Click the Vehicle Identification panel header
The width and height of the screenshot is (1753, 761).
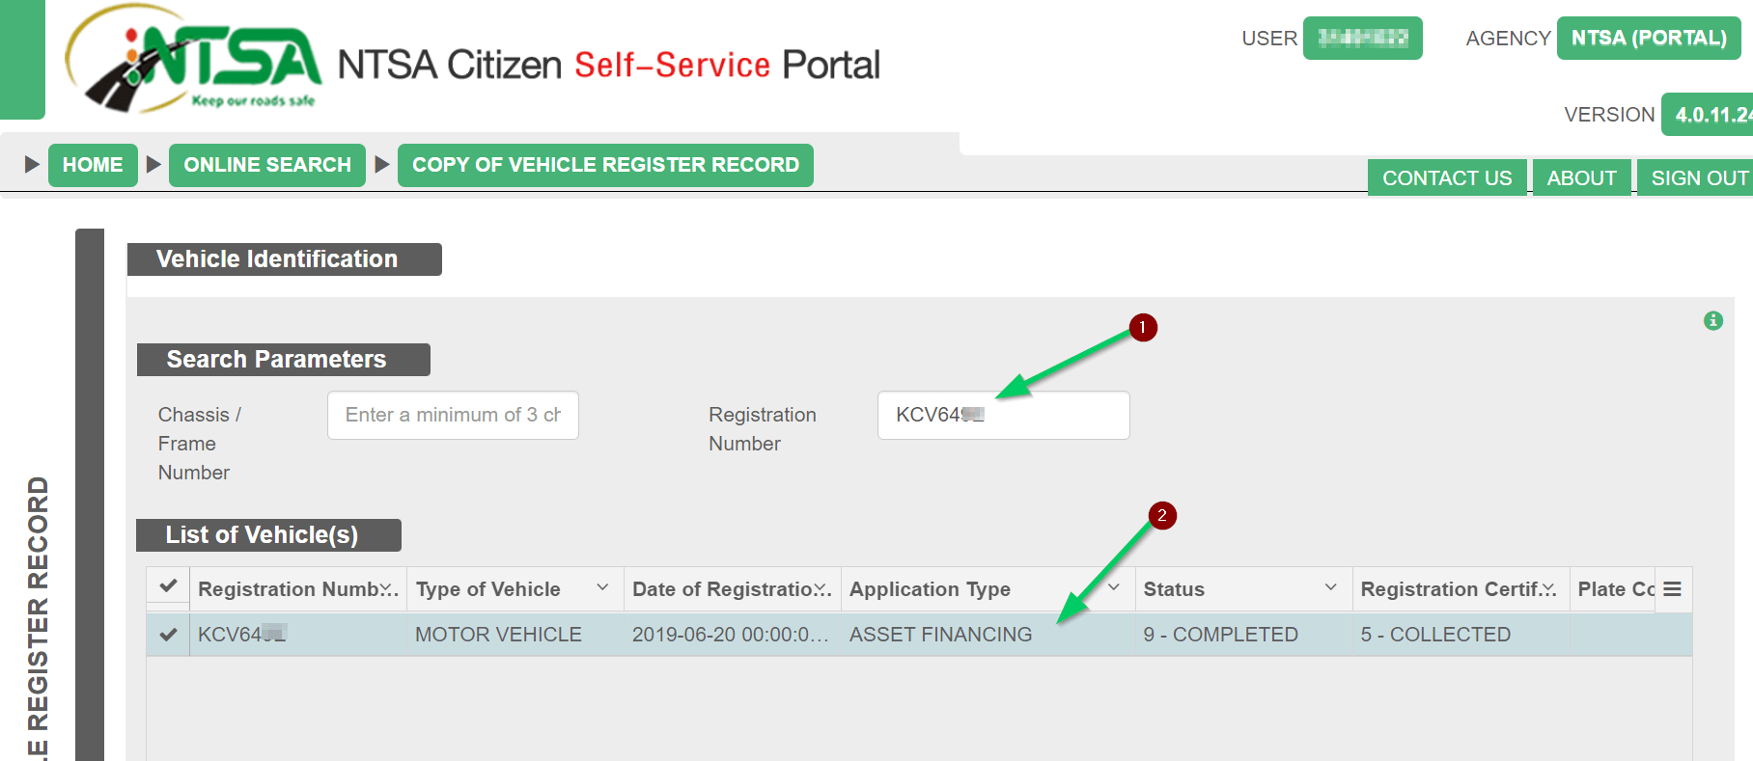point(285,259)
